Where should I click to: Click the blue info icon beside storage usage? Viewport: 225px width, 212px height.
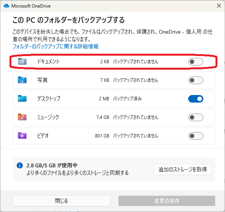(20, 165)
